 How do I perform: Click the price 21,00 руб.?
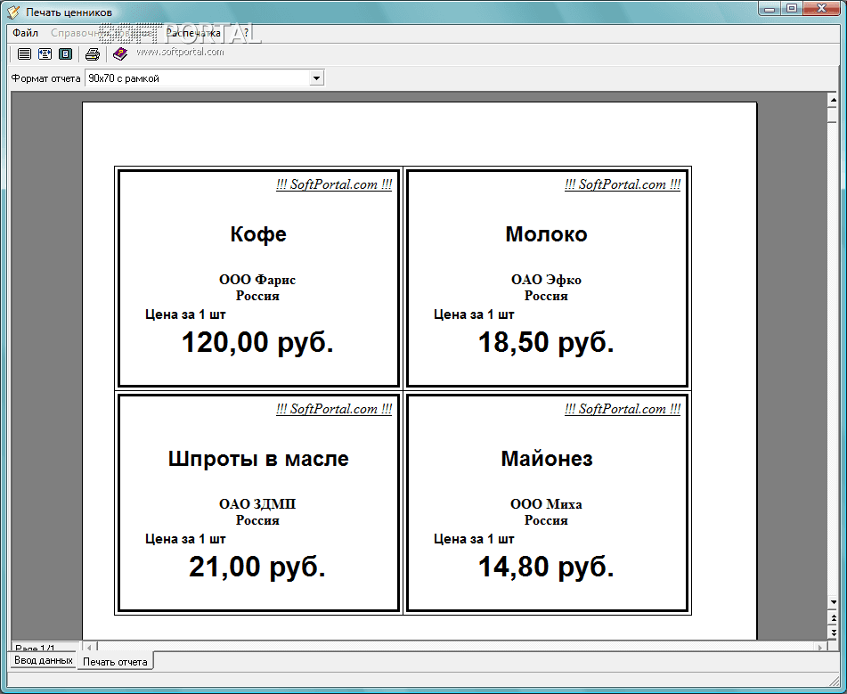[257, 567]
